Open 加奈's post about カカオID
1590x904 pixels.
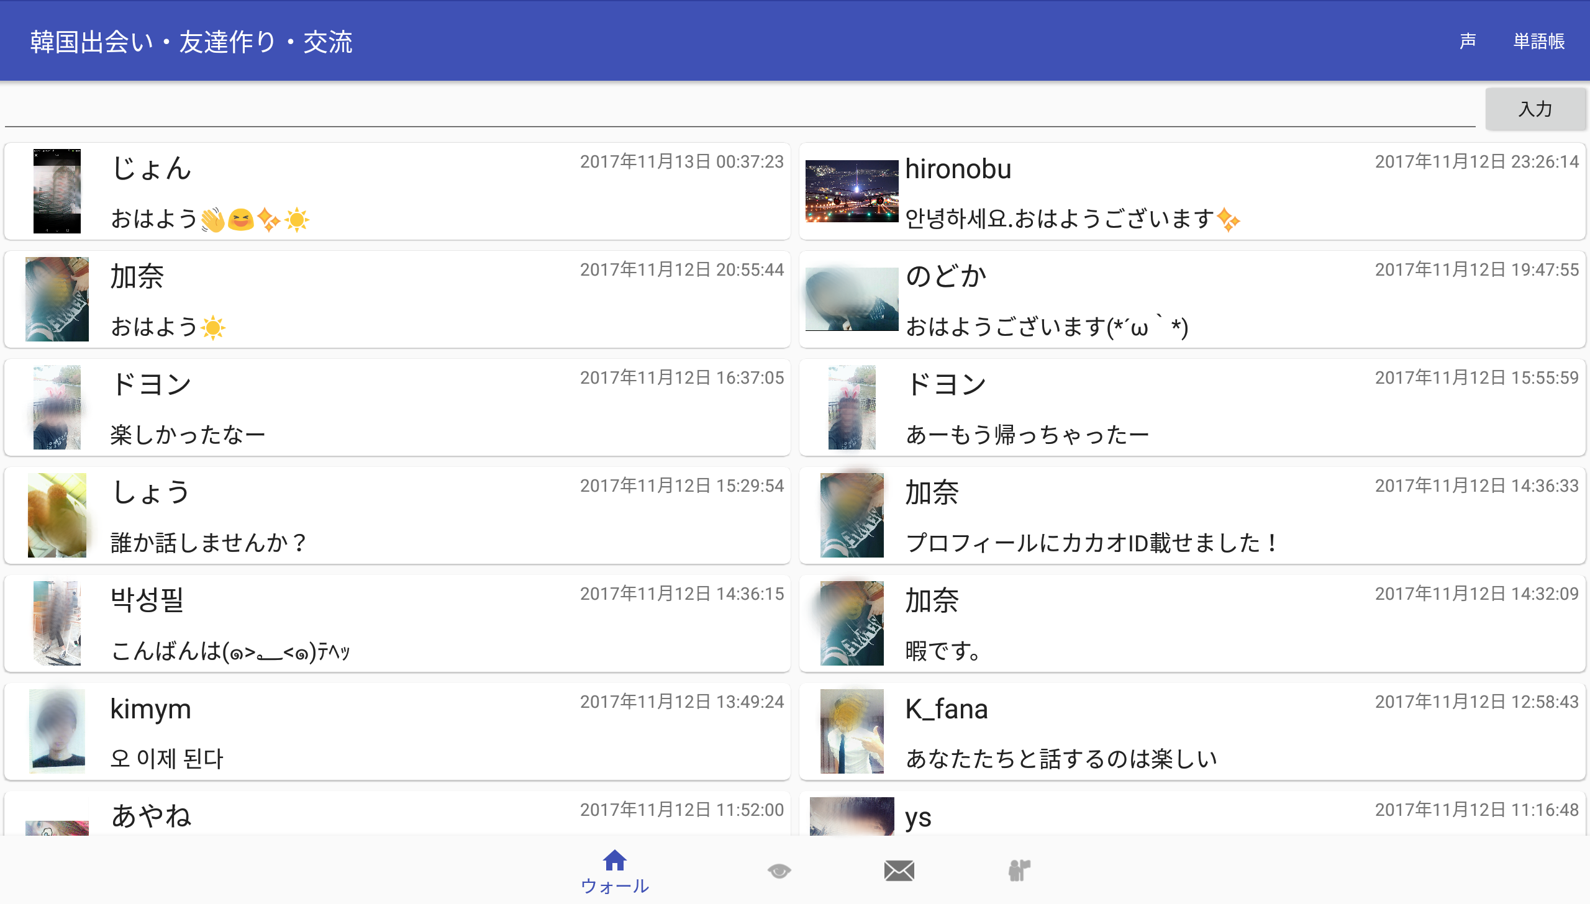click(x=1091, y=543)
